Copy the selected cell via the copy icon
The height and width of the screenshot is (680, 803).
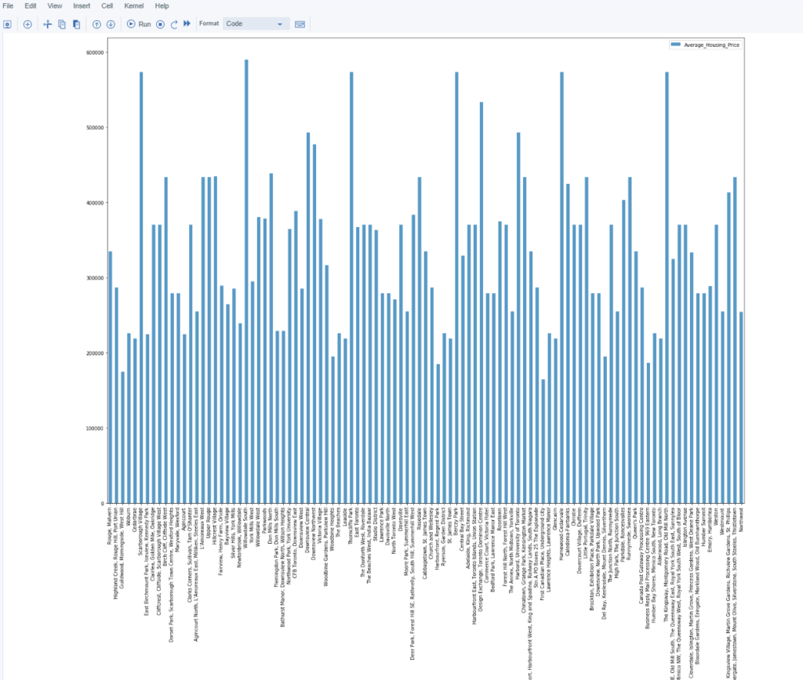[x=61, y=24]
